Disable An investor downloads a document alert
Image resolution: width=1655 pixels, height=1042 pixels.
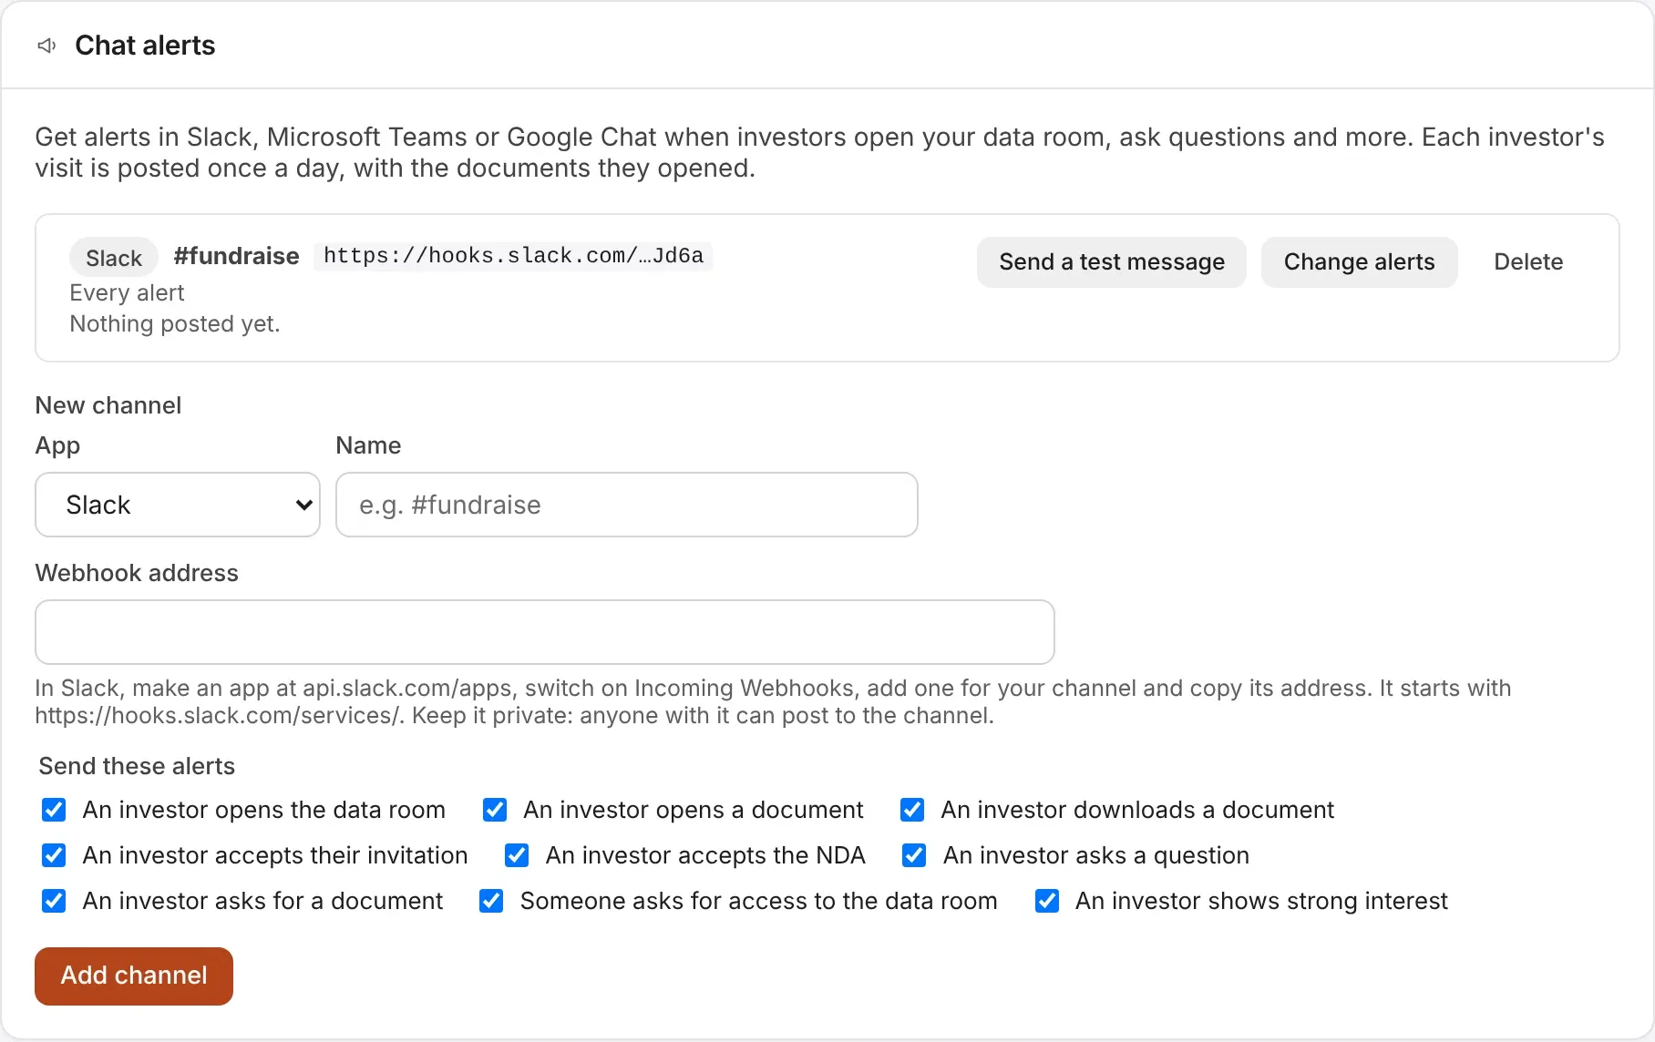pyautogui.click(x=912, y=810)
